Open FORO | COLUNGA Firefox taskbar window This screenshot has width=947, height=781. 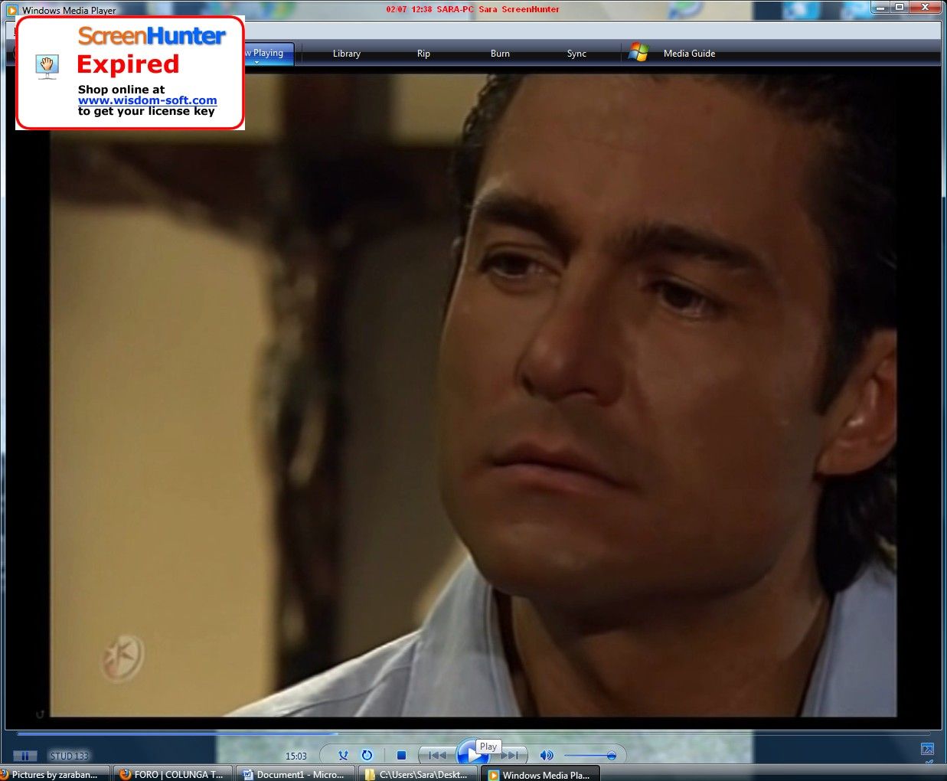tap(171, 774)
